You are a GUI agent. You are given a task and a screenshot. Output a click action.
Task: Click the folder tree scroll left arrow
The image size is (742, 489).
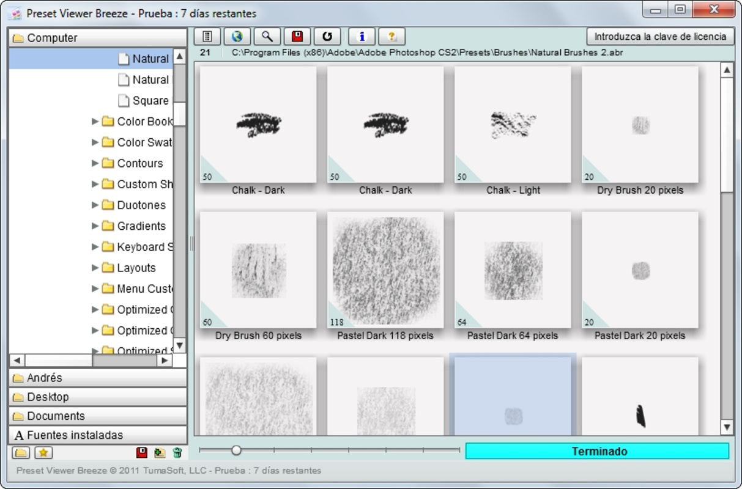[x=17, y=361]
